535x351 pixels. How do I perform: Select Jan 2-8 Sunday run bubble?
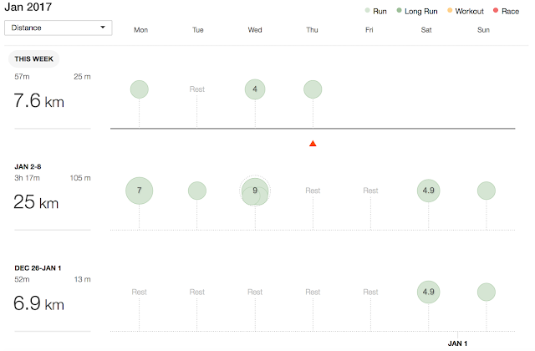coord(486,191)
